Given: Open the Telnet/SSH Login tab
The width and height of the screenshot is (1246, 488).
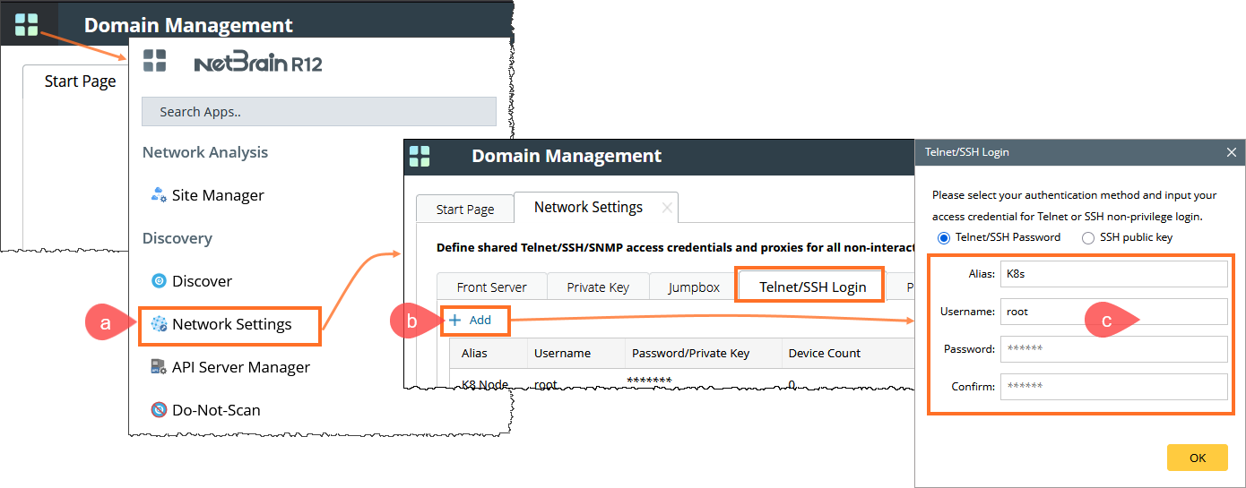Looking at the screenshot, I should [812, 287].
